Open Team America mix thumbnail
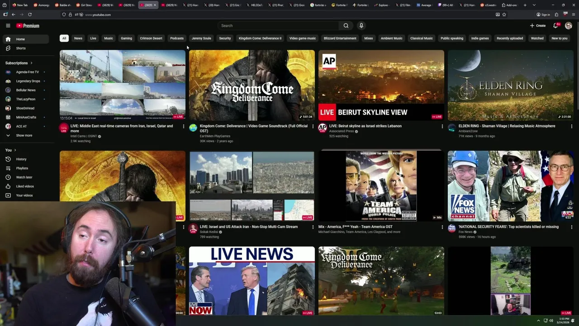 381,186
